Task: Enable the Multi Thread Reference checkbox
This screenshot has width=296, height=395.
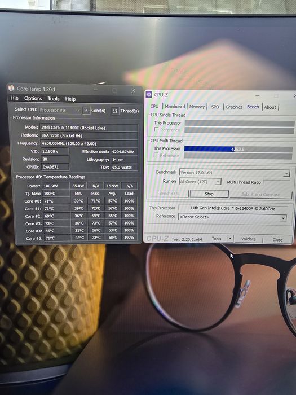Action: (156, 155)
